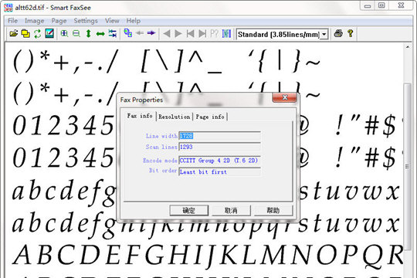The width and height of the screenshot is (417, 278).
Task: Click the picture edit toolbar icon
Action: [x=49, y=33]
